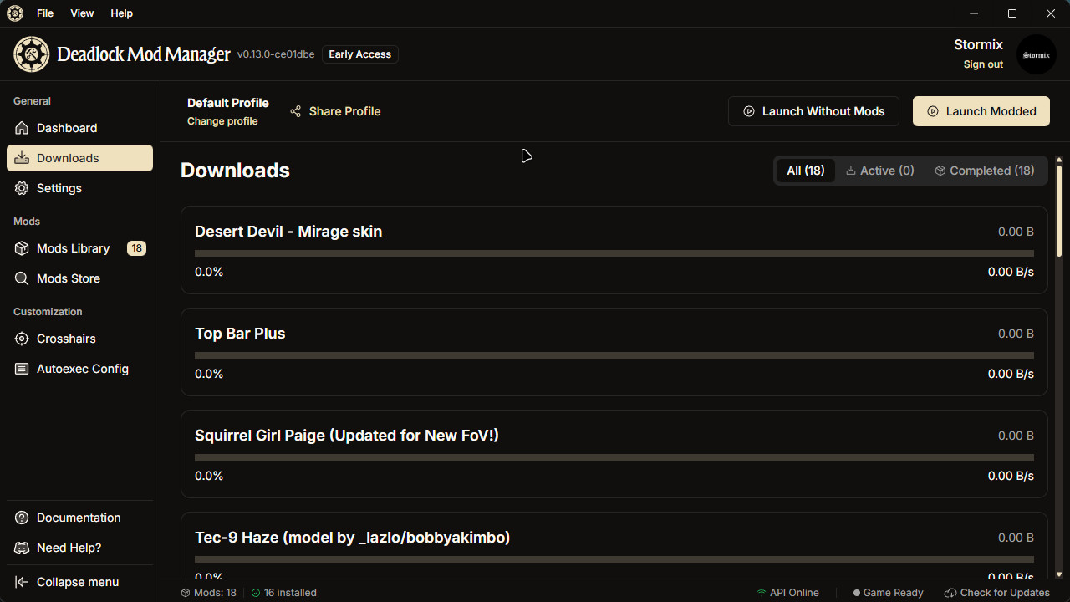Viewport: 1070px width, 602px height.
Task: Select the Completed downloads filter
Action: 984,170
